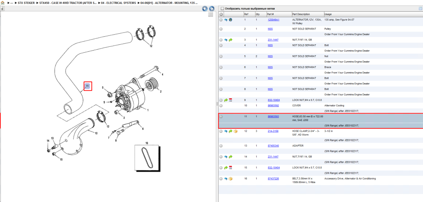Select 'BELT,3.56mm W x' description text

[x=302, y=179]
